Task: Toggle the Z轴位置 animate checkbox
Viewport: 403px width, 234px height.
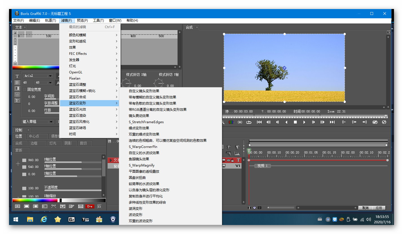Action: pos(24,174)
